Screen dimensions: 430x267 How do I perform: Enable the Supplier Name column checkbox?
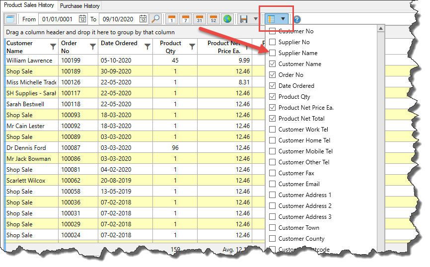click(x=272, y=53)
